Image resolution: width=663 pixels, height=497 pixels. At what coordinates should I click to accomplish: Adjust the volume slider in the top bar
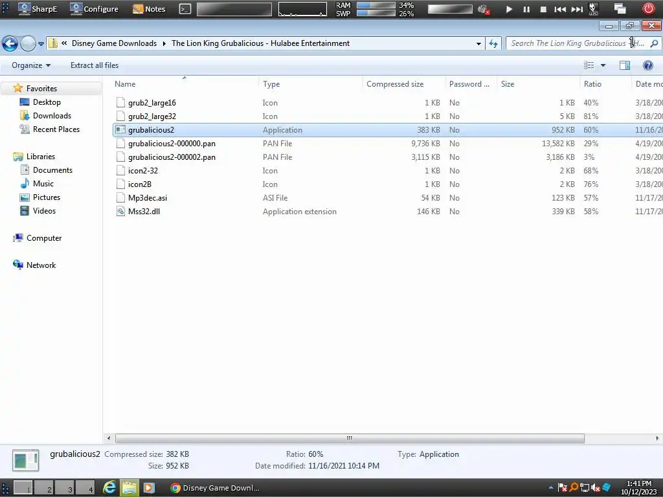pos(450,9)
